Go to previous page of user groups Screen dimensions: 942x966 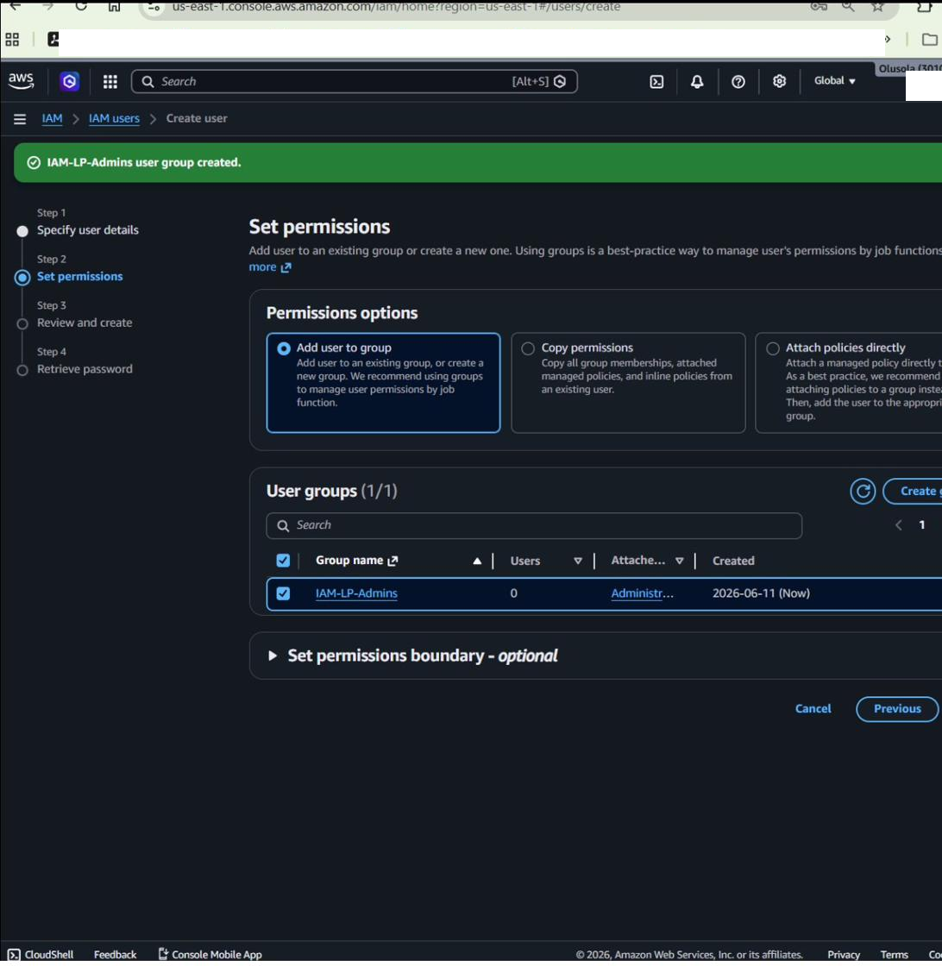point(898,525)
